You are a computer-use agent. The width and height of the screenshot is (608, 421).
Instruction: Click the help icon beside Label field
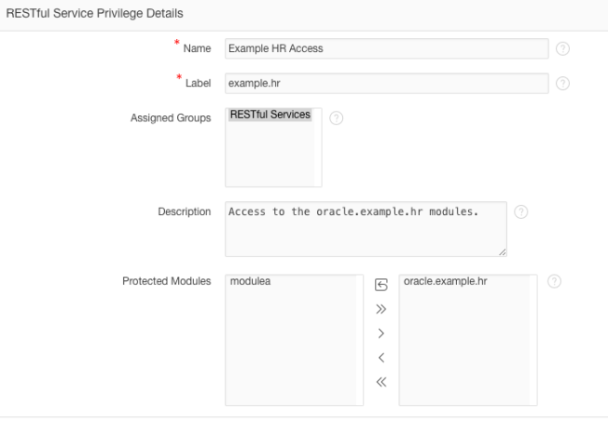pyautogui.click(x=563, y=83)
